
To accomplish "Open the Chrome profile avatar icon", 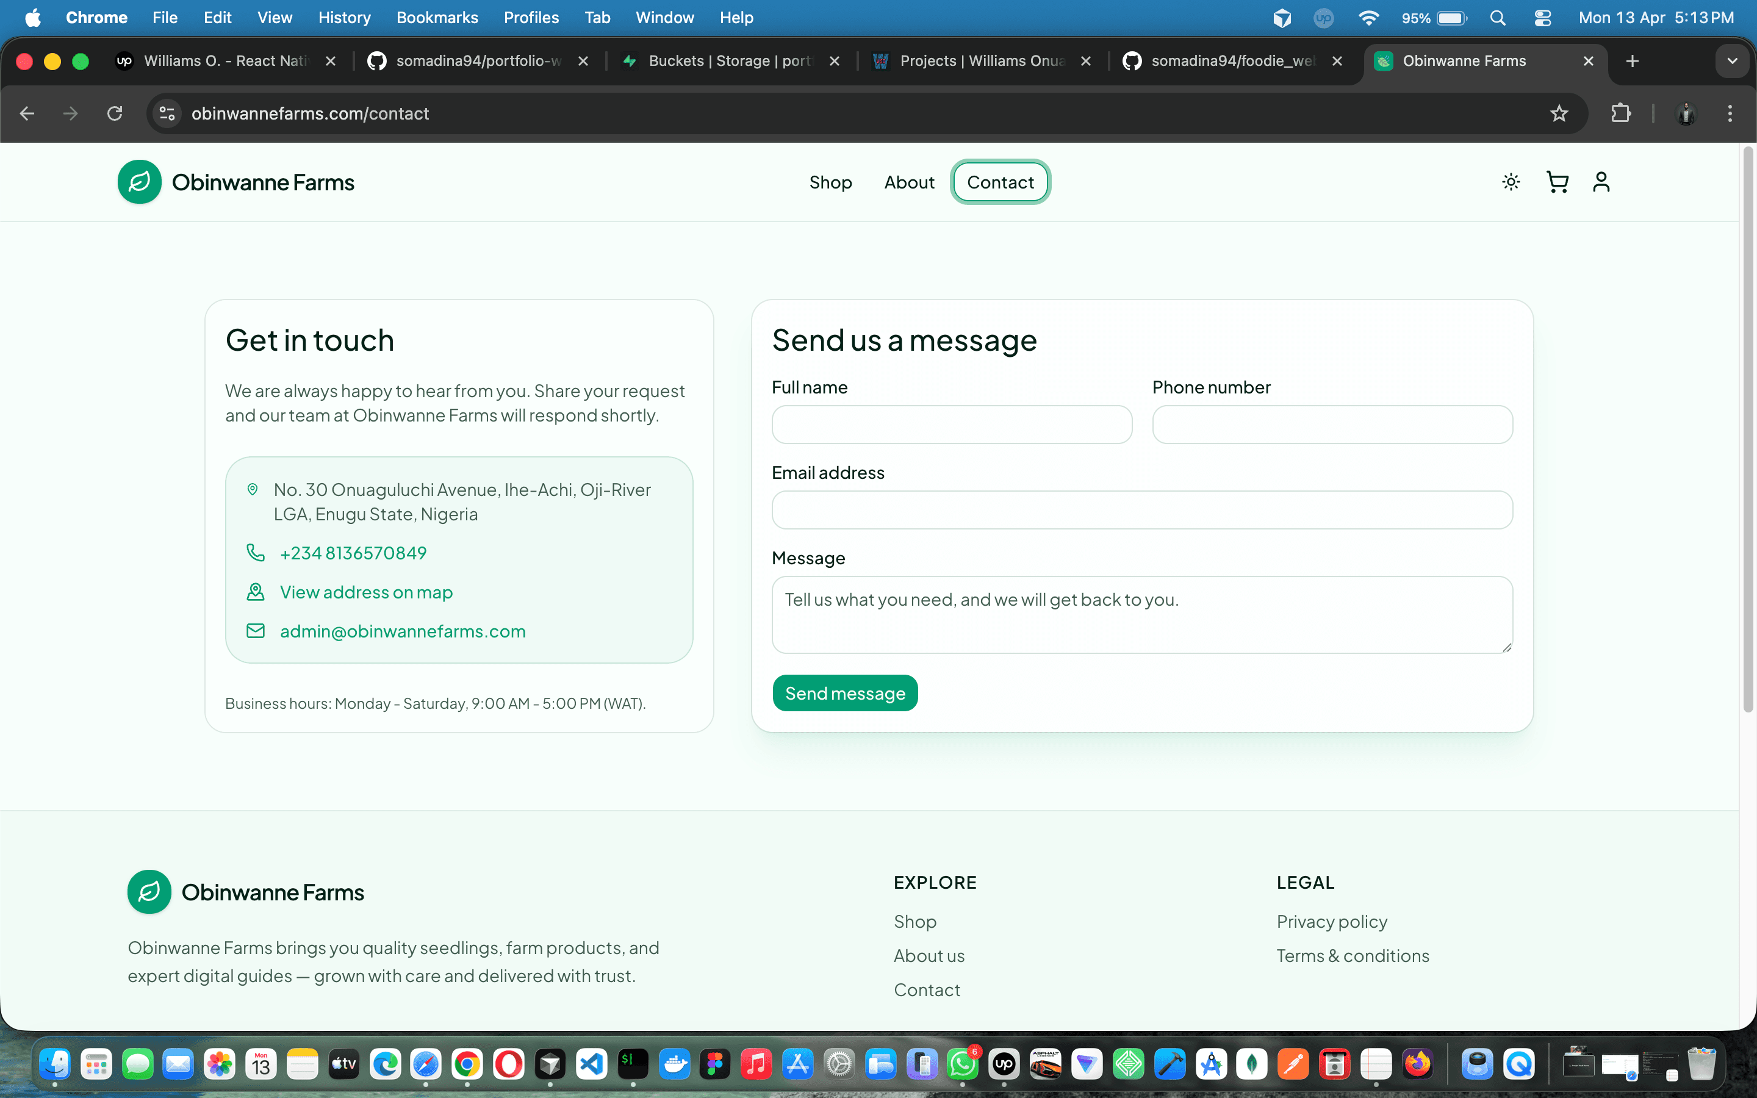I will (1686, 113).
